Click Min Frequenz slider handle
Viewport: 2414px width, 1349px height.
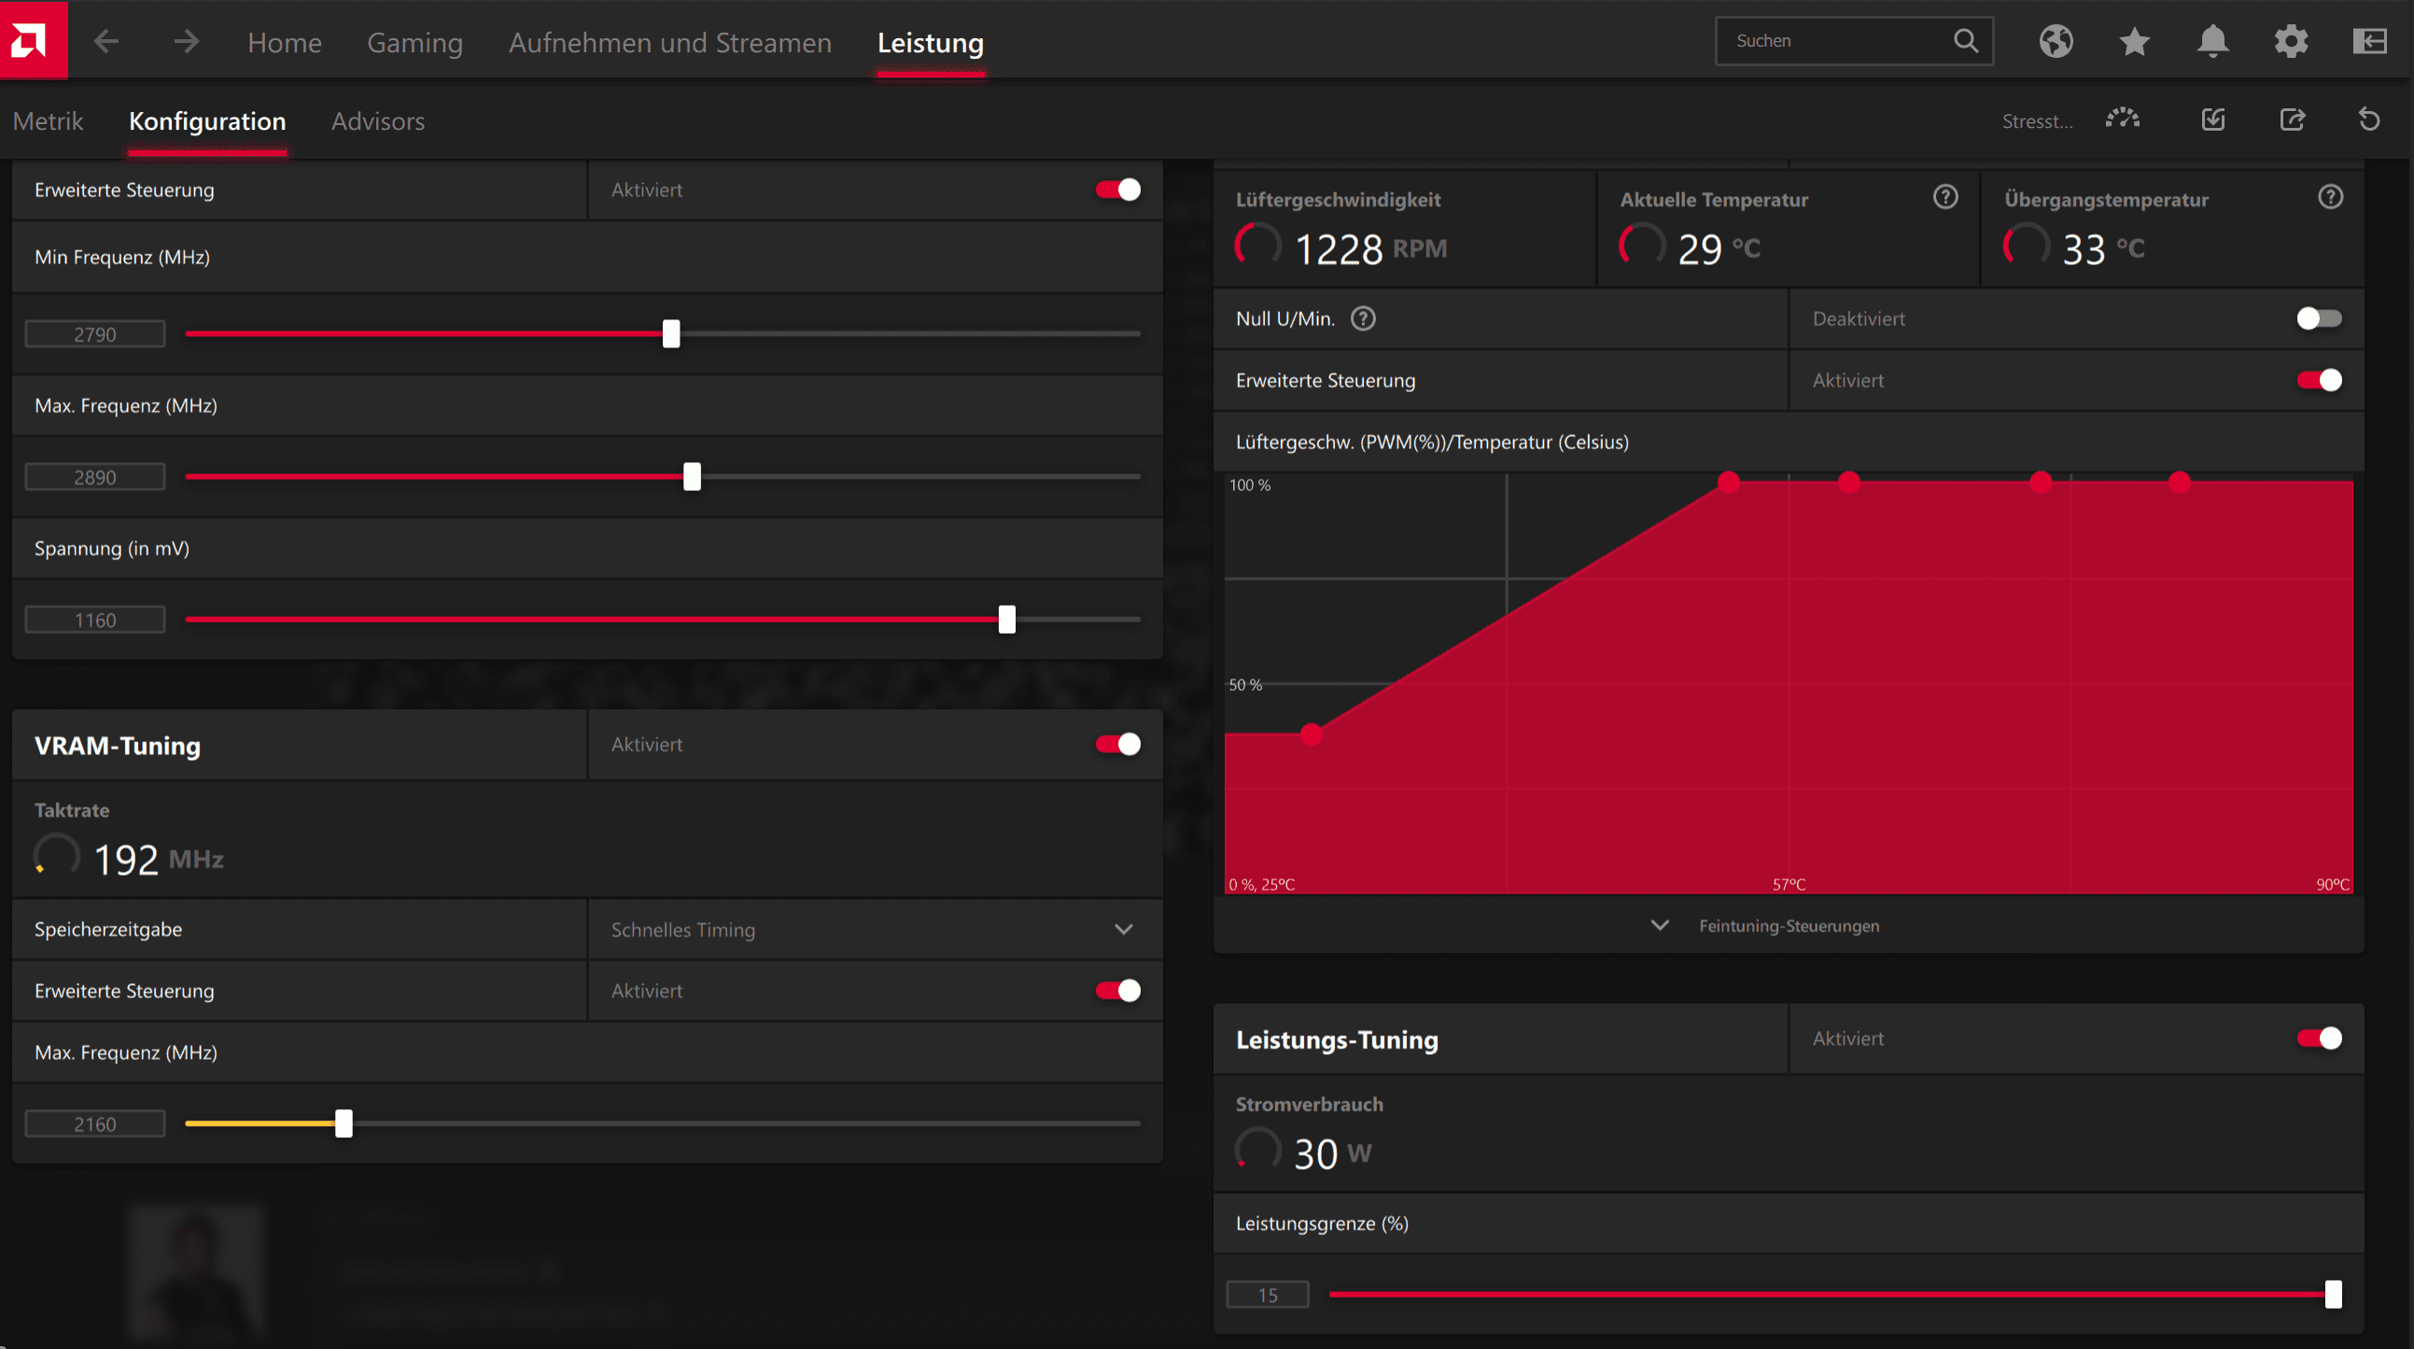[671, 333]
